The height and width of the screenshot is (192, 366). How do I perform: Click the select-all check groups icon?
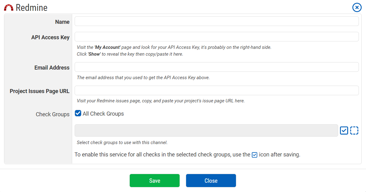(x=344, y=130)
